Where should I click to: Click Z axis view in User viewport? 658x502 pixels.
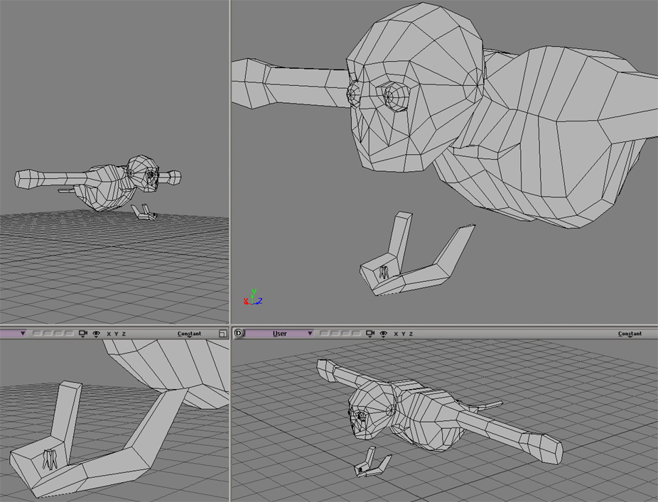pos(411,333)
